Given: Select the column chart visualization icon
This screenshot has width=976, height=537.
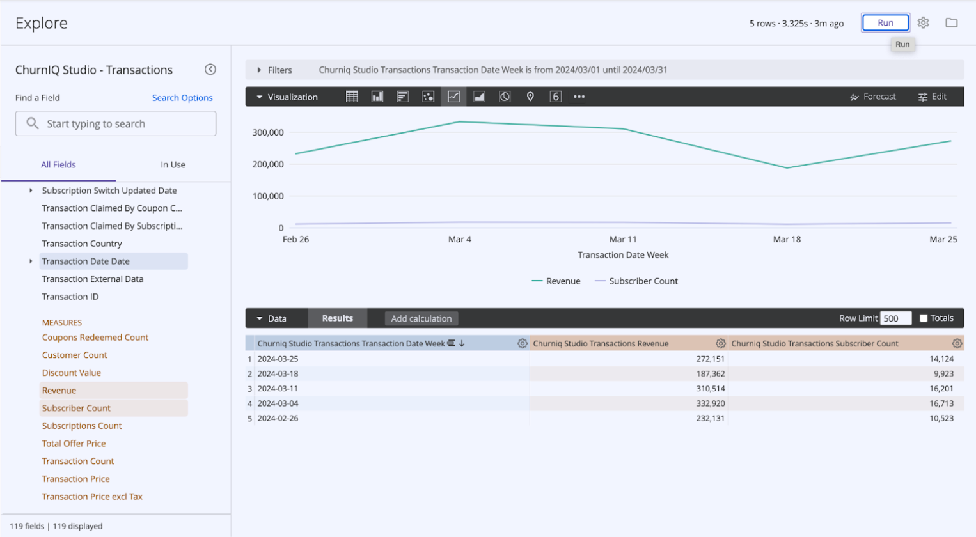Looking at the screenshot, I should 377,97.
